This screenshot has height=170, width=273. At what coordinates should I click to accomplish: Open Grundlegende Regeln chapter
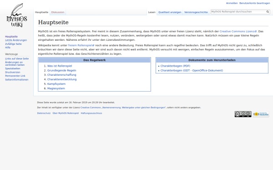pyautogui.click(x=61, y=70)
